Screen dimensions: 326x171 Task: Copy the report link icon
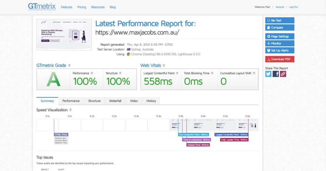tap(283, 74)
